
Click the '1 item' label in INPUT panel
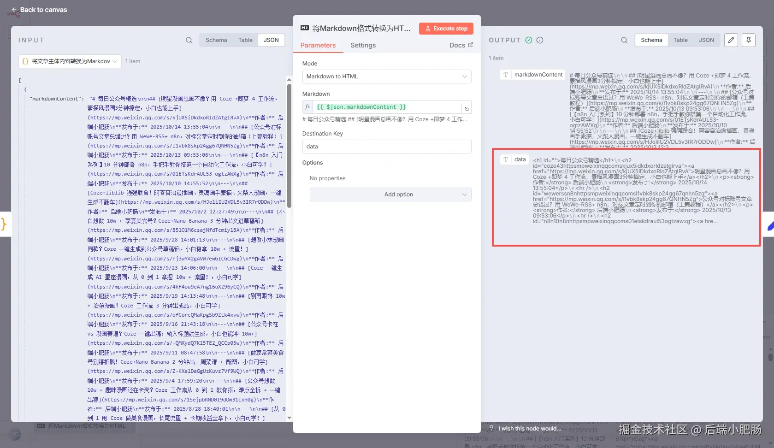point(133,61)
